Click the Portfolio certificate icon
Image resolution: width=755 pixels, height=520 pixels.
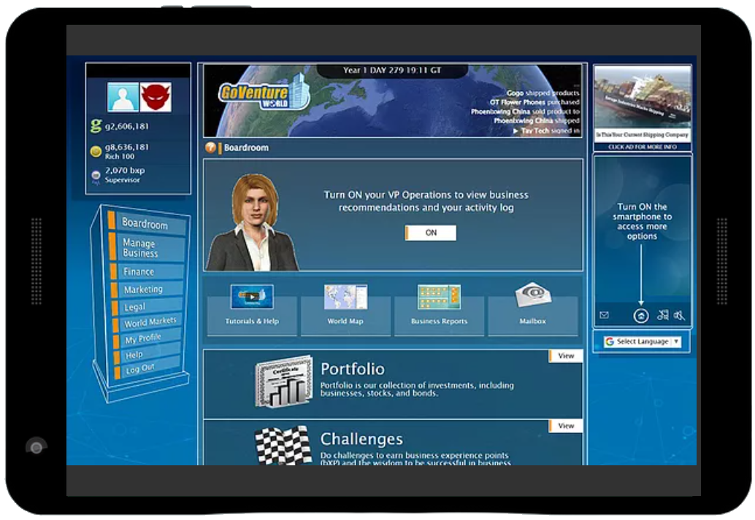(x=283, y=381)
